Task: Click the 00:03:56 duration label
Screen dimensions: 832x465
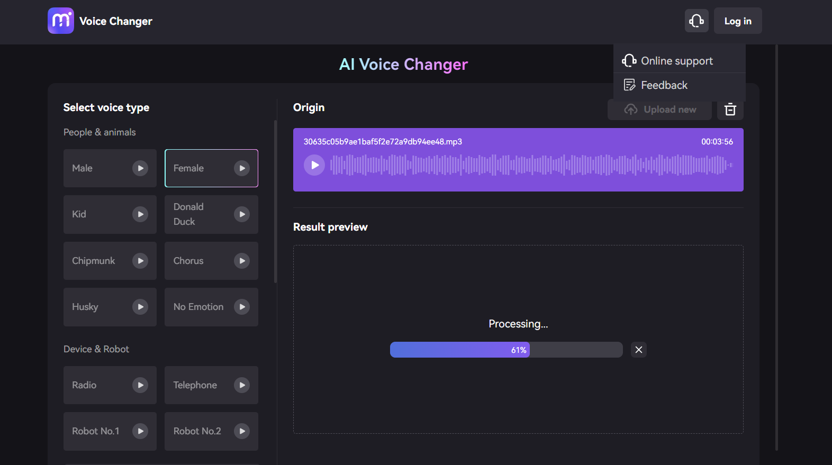Action: point(717,142)
